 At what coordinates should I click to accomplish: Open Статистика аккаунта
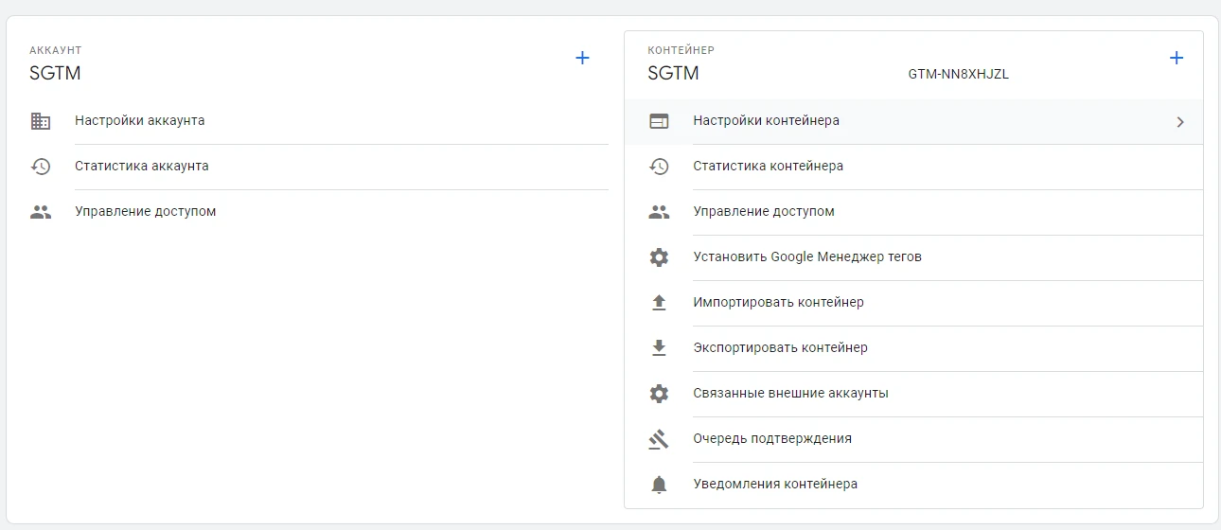(x=142, y=167)
